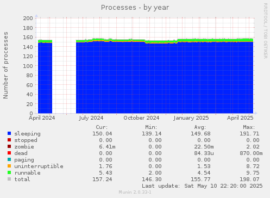Image resolution: width=270 pixels, height=198 pixels.
Task: Click the sleeping max value 191.71
Action: click(249, 134)
